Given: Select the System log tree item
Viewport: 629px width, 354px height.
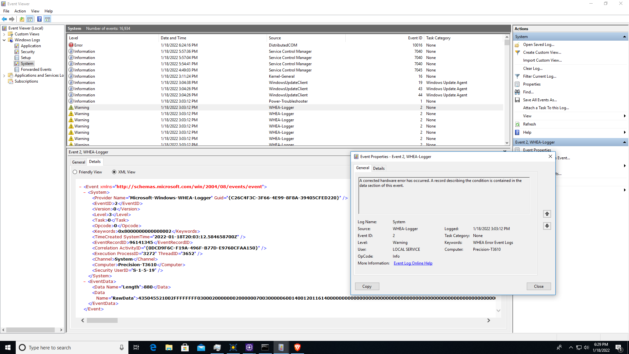Looking at the screenshot, I should coord(27,64).
